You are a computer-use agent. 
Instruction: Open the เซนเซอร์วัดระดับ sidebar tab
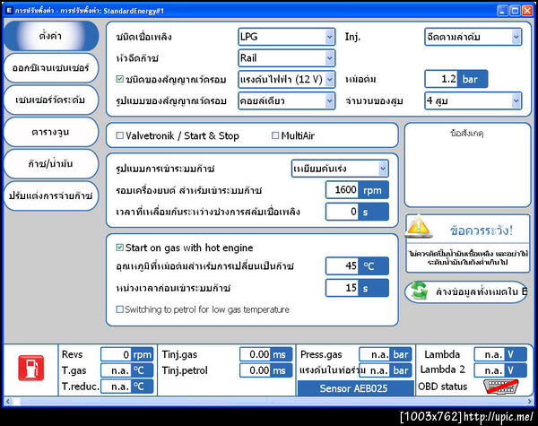point(51,100)
